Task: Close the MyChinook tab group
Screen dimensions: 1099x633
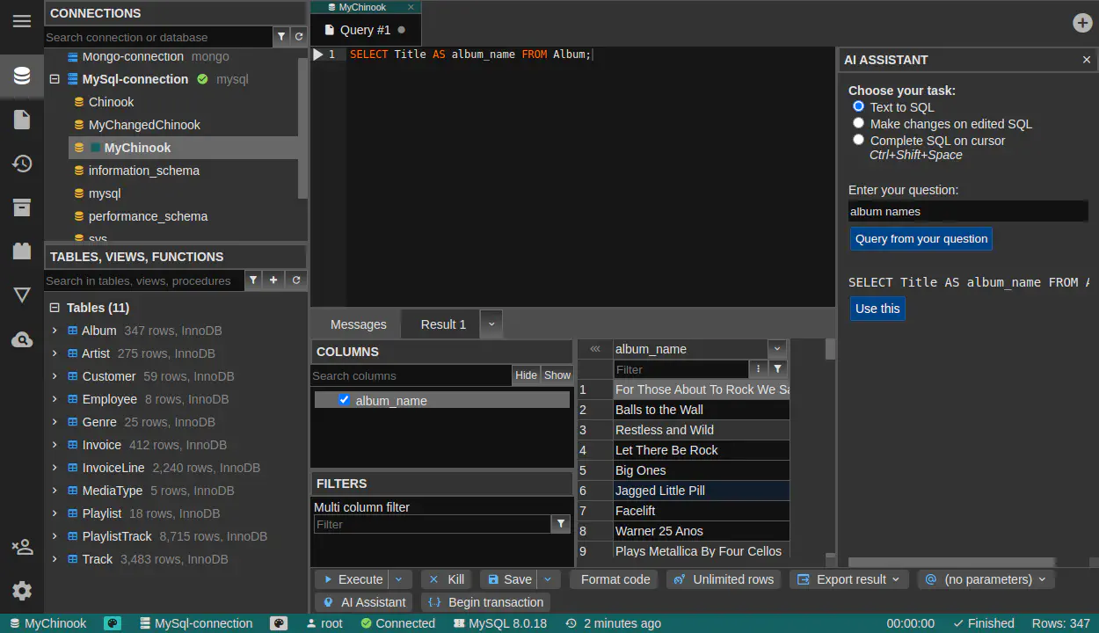Action: click(x=411, y=7)
